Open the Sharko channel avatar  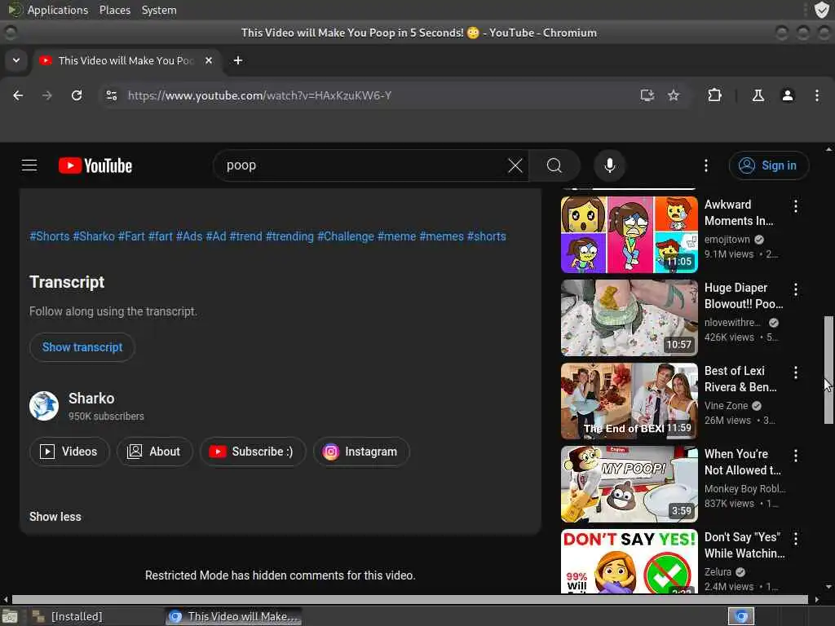[x=44, y=406]
